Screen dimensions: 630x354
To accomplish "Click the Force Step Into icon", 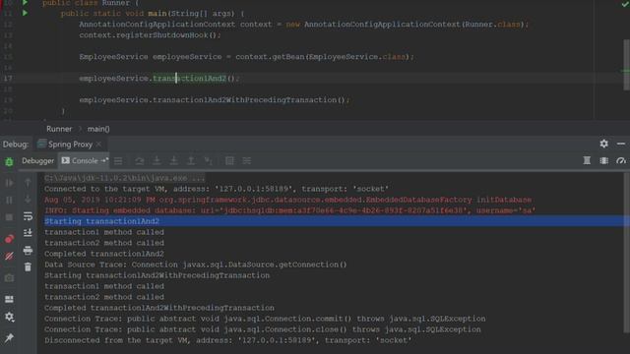I will coord(174,161).
